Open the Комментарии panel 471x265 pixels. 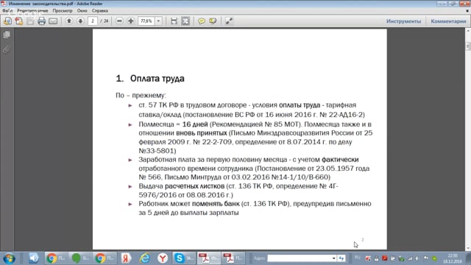pos(448,21)
